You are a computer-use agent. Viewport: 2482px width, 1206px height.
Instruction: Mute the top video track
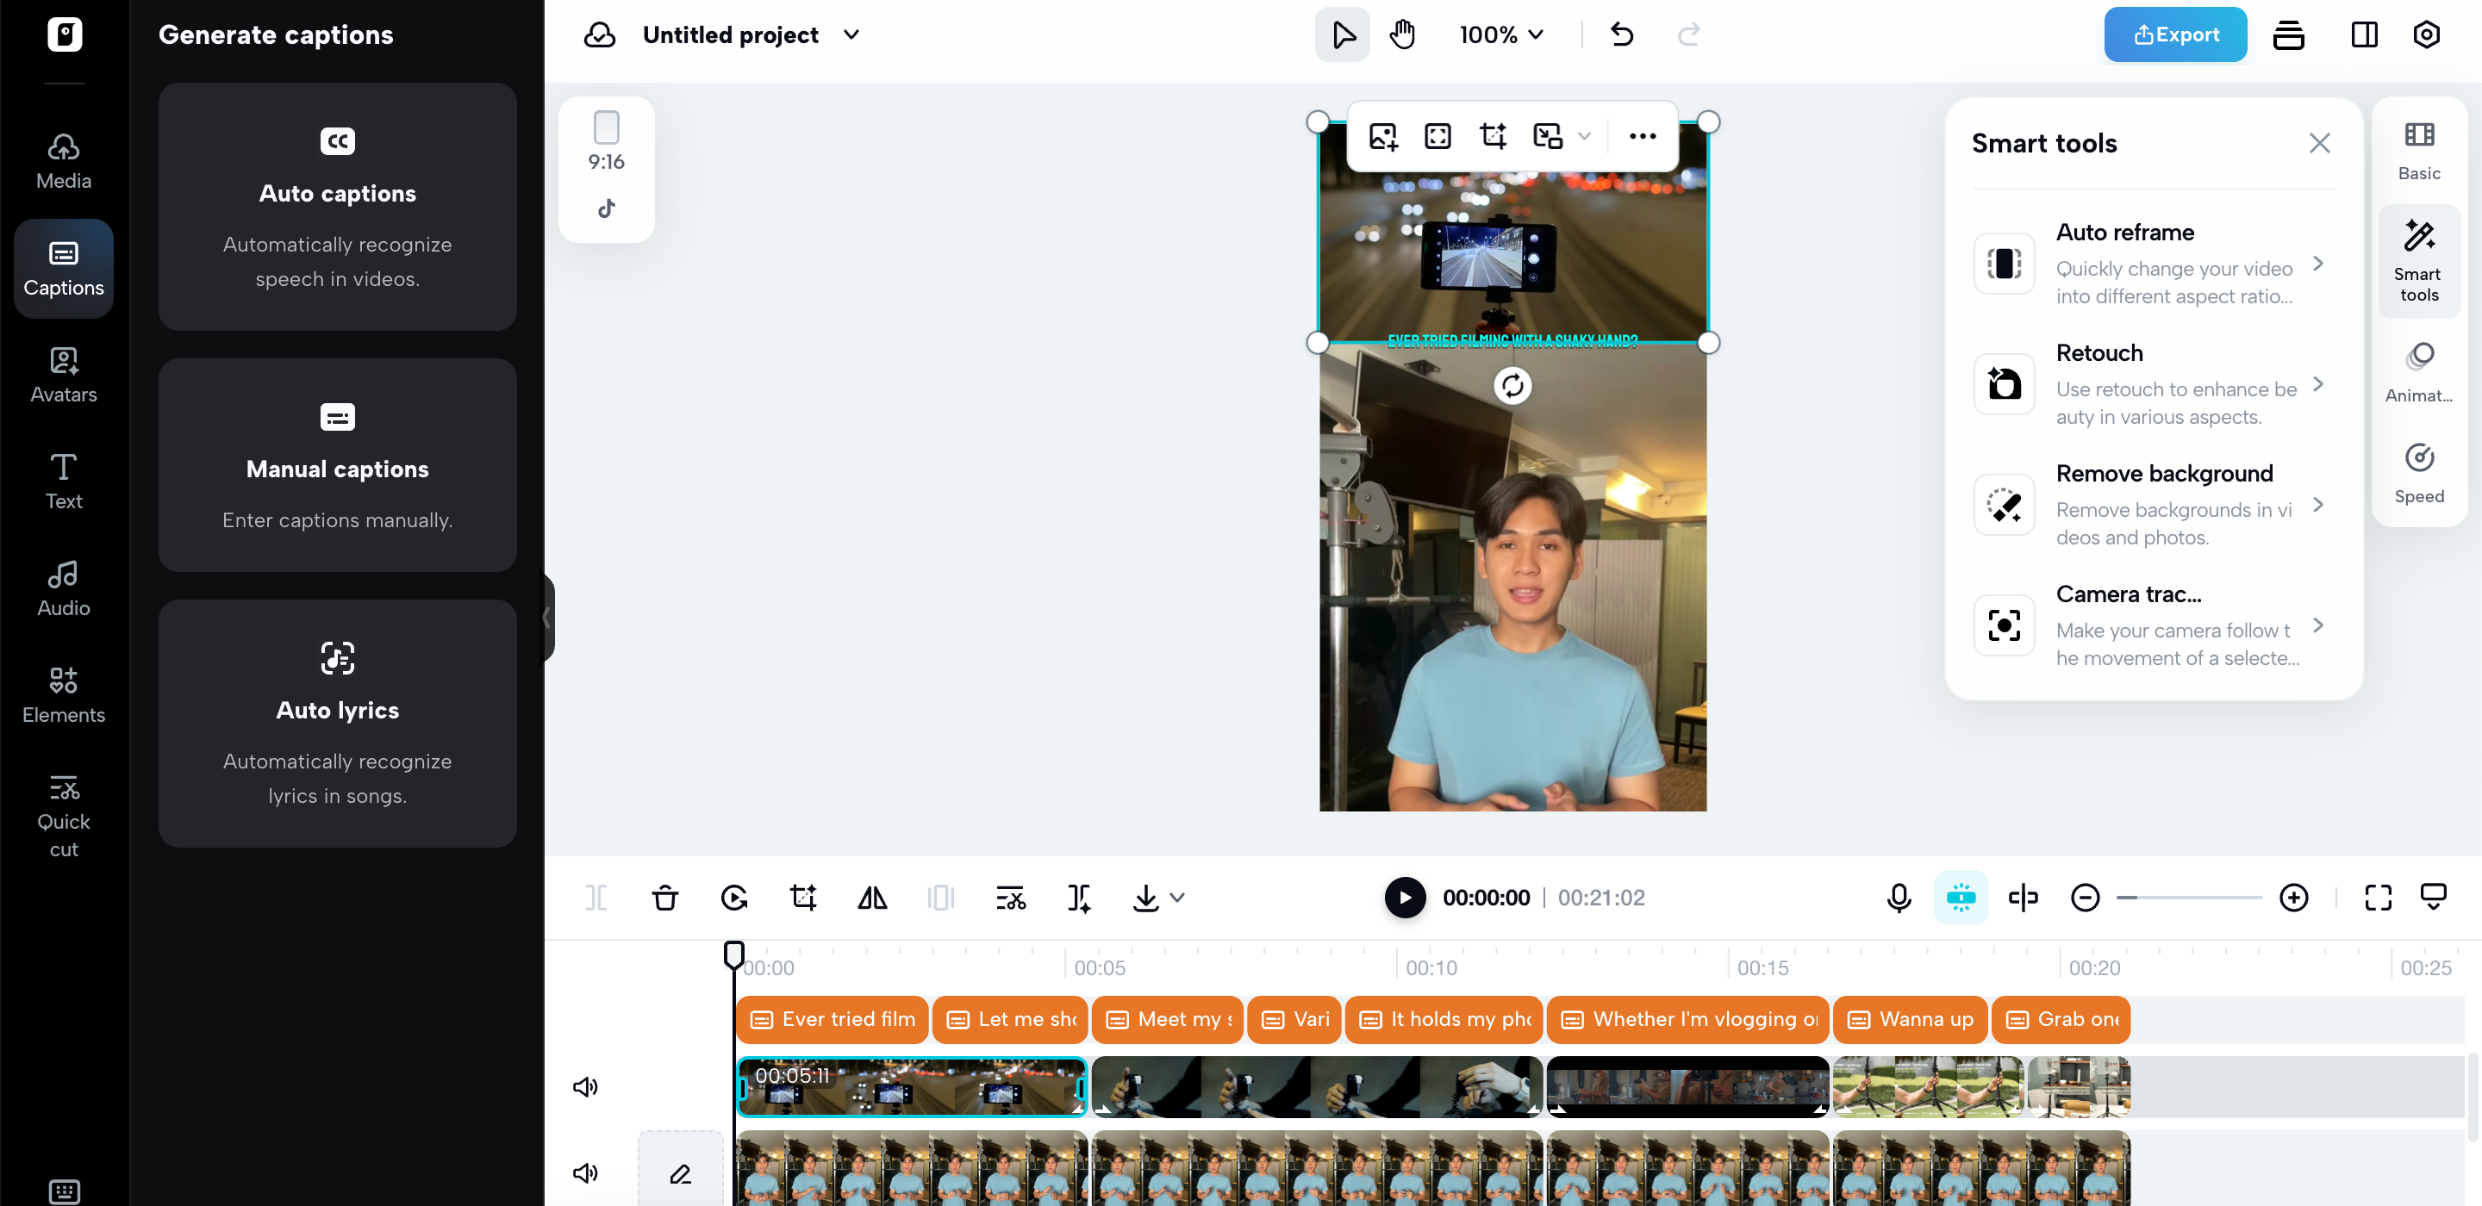pyautogui.click(x=585, y=1086)
